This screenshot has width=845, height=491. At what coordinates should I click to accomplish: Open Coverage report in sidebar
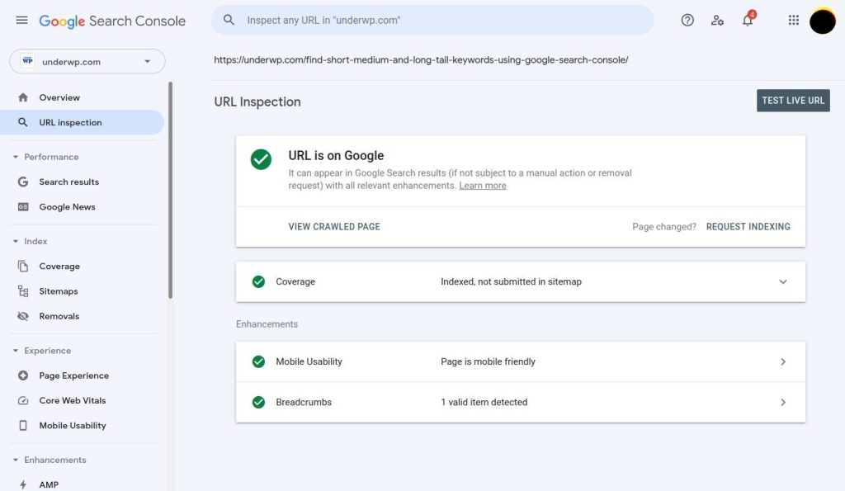[82, 267]
